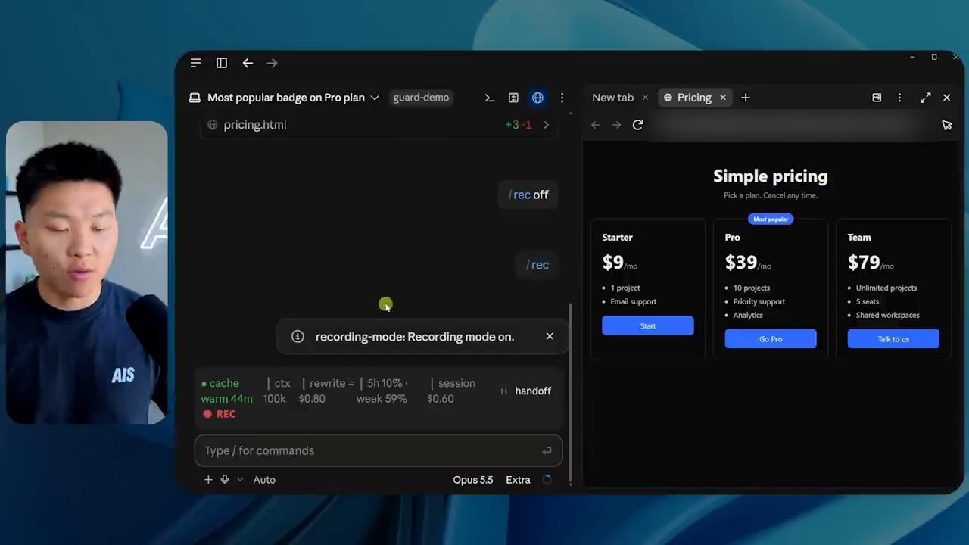
Task: Expand the pricing.html diff row chevron
Action: click(547, 125)
